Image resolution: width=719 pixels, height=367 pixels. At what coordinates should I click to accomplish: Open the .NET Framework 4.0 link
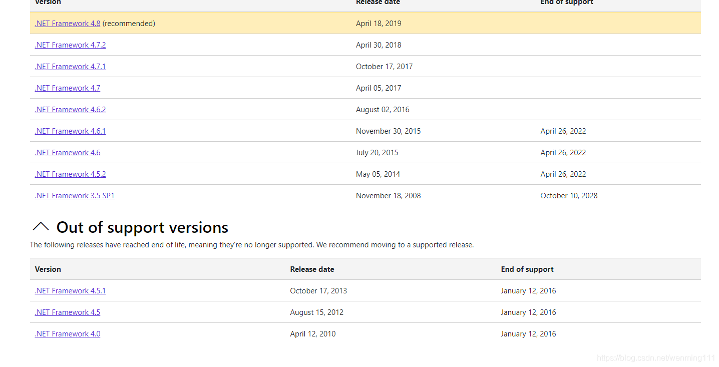click(68, 334)
